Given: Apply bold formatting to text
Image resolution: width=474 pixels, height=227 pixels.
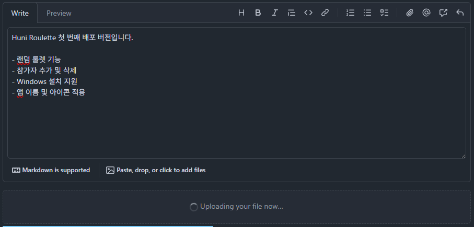Looking at the screenshot, I should (x=258, y=13).
